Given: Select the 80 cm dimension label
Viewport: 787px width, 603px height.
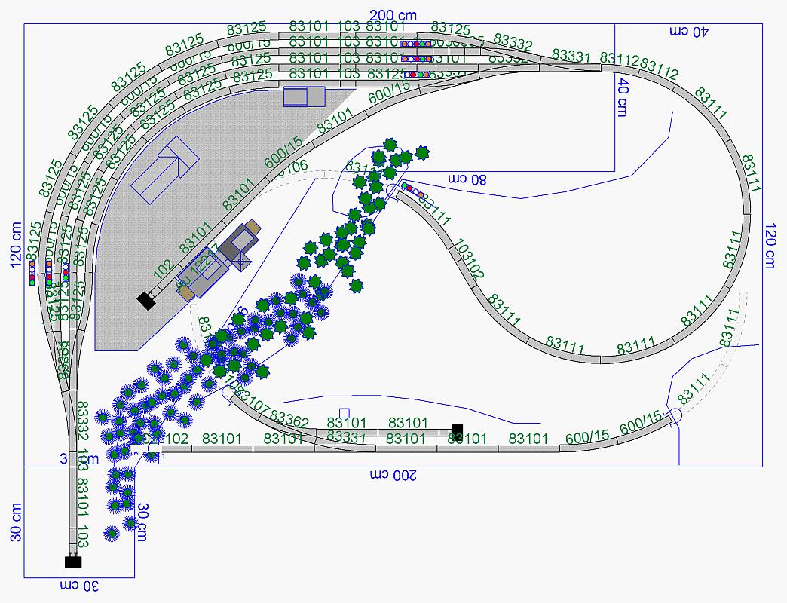Looking at the screenshot, I should pos(467,179).
